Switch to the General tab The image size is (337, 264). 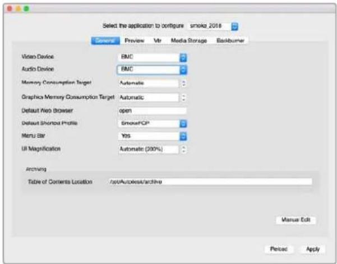(x=105, y=40)
